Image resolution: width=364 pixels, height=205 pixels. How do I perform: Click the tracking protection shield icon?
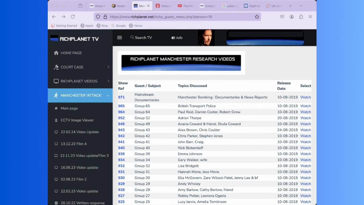(98, 17)
